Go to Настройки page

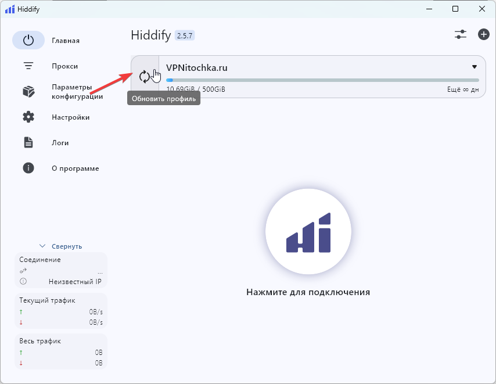(70, 117)
